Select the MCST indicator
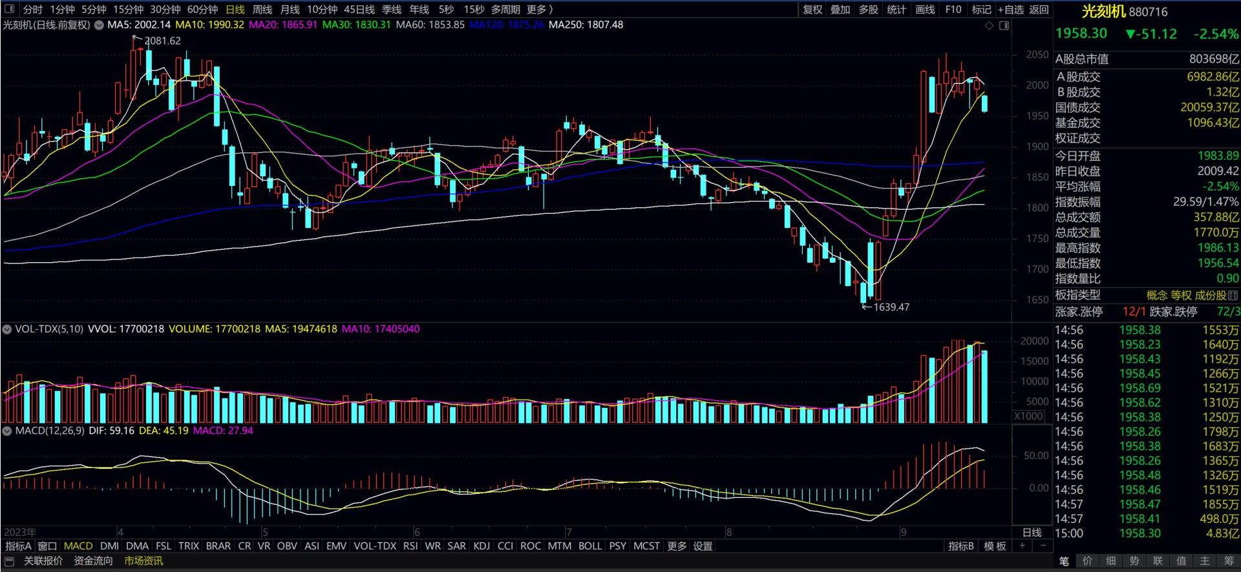The image size is (1241, 572). pyautogui.click(x=646, y=546)
